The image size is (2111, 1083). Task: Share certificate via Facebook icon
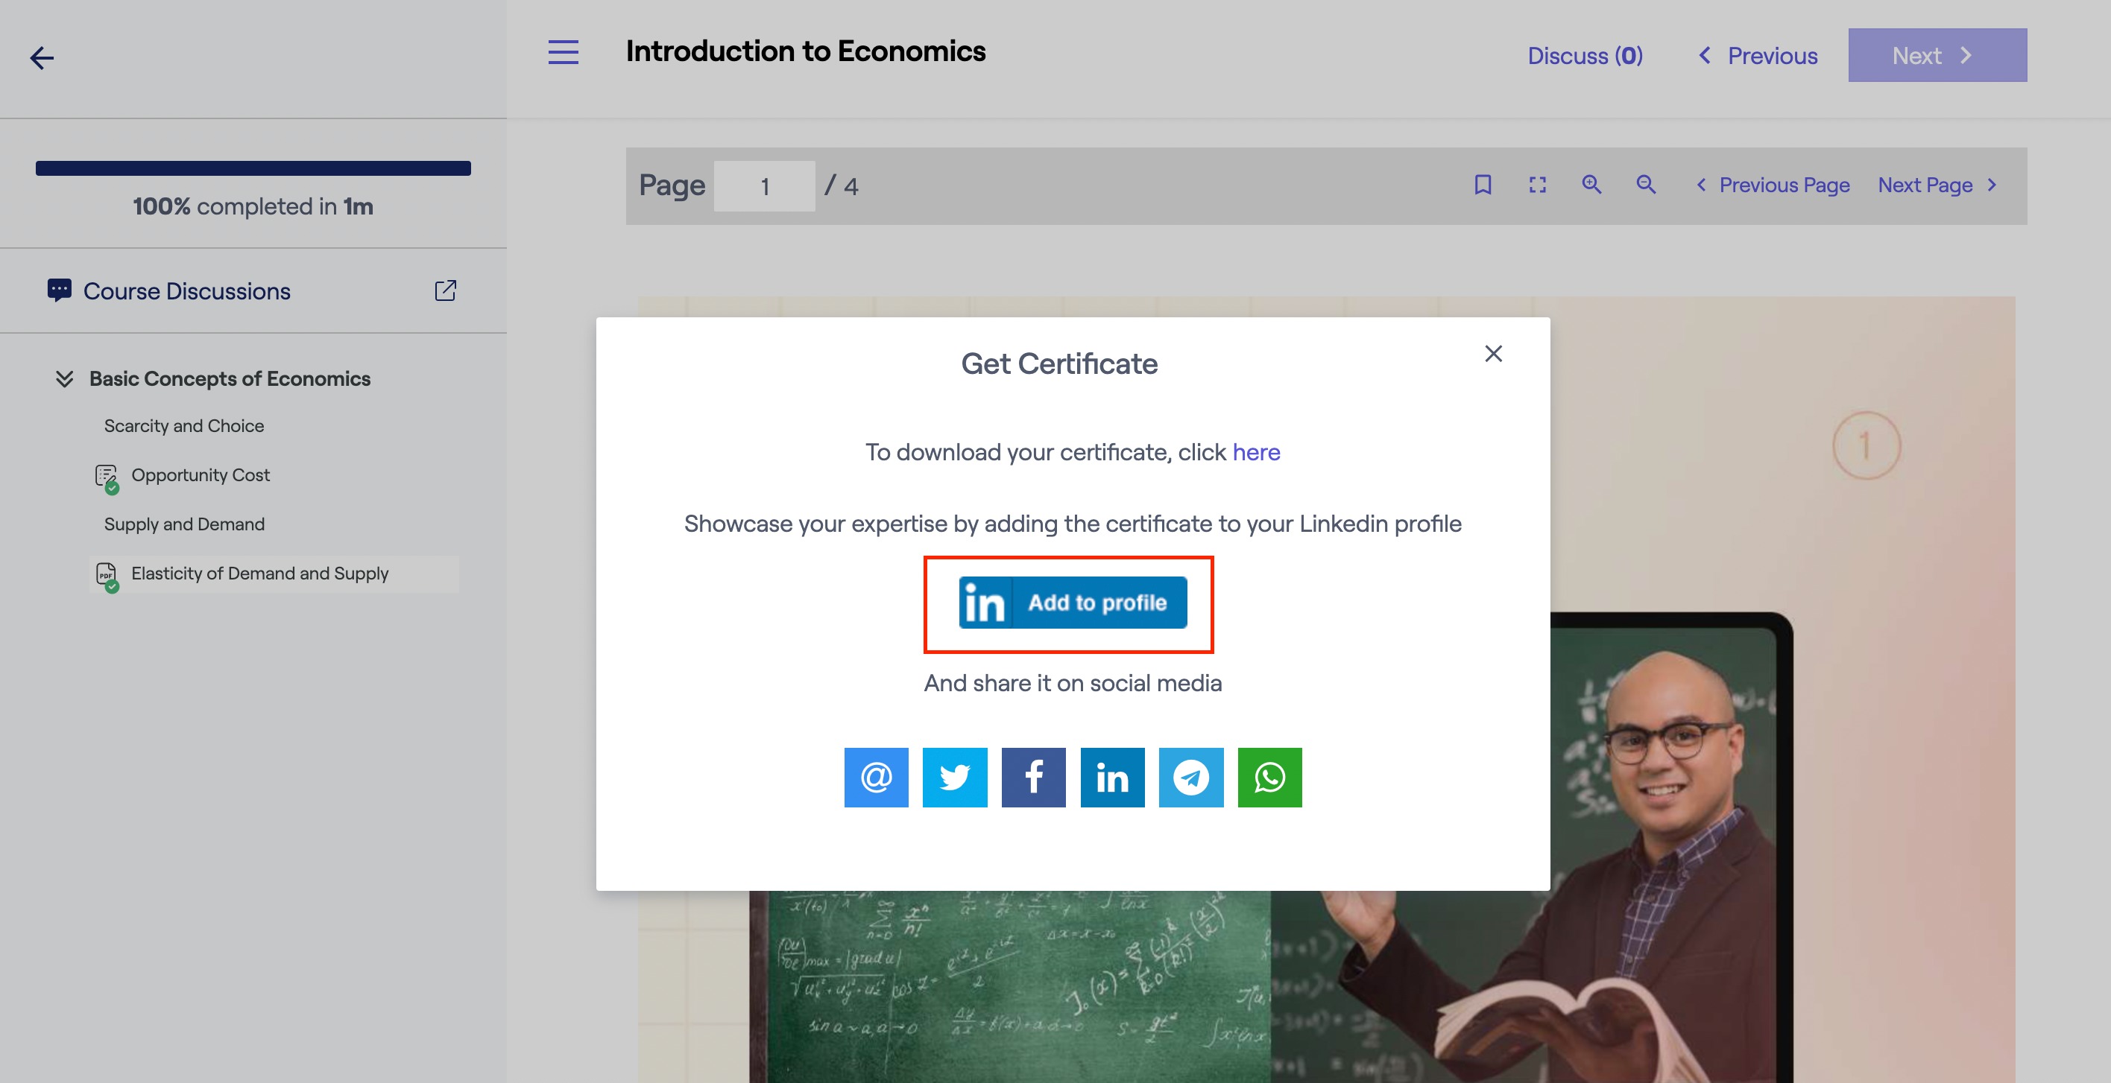click(x=1033, y=777)
